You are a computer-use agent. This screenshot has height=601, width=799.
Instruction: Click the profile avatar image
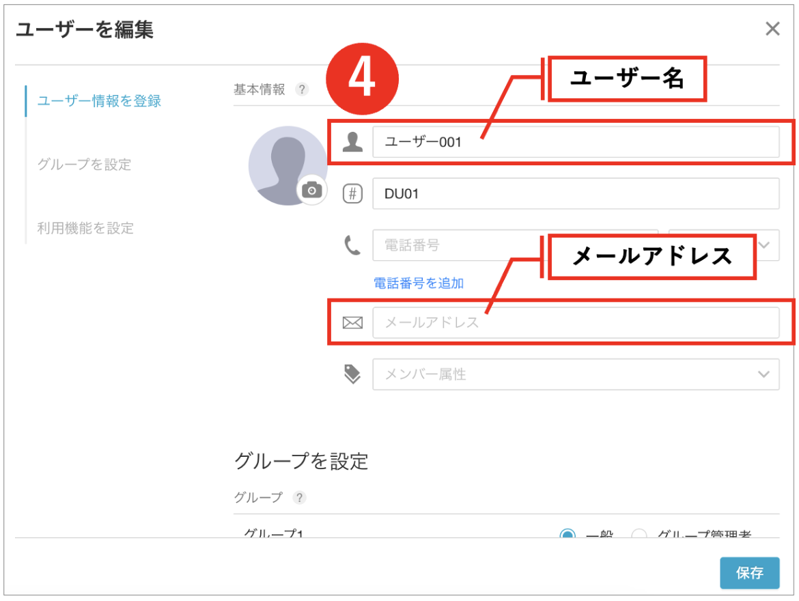[x=288, y=166]
